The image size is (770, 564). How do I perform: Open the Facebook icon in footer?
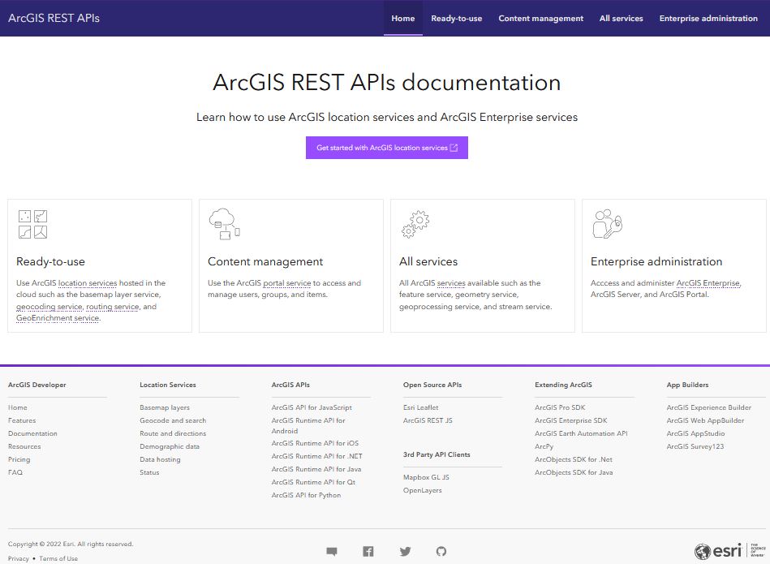pos(368,552)
